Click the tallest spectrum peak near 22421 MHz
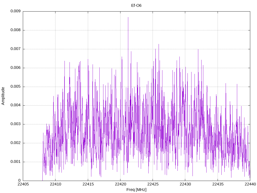The image size is (257, 193). 128,17
